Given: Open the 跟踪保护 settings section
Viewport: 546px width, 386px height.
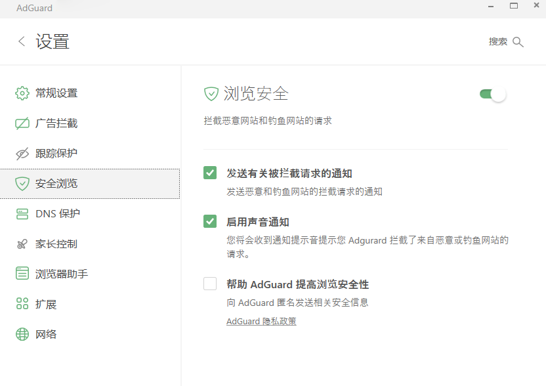Looking at the screenshot, I should 56,152.
